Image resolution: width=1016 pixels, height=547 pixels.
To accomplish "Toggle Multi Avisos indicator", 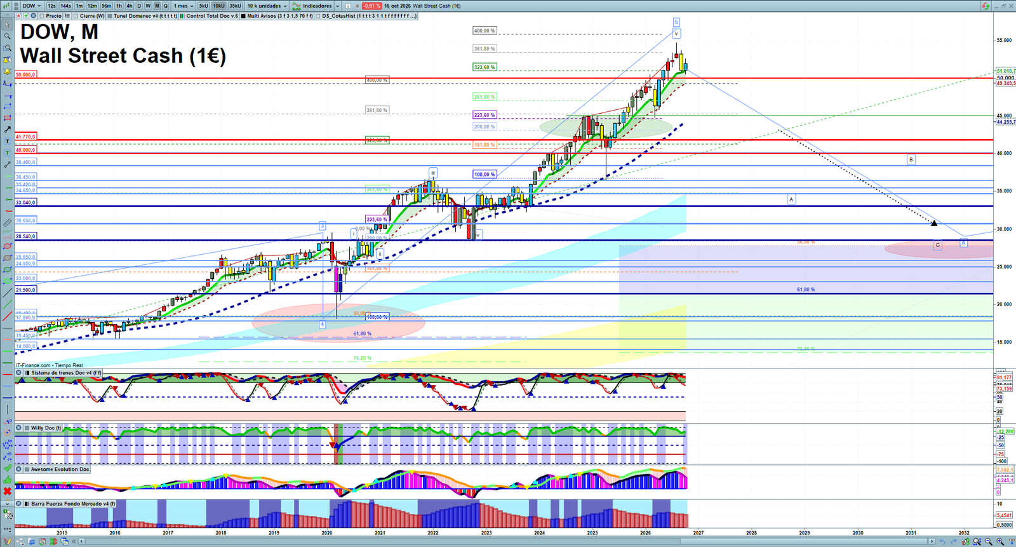I will [244, 16].
